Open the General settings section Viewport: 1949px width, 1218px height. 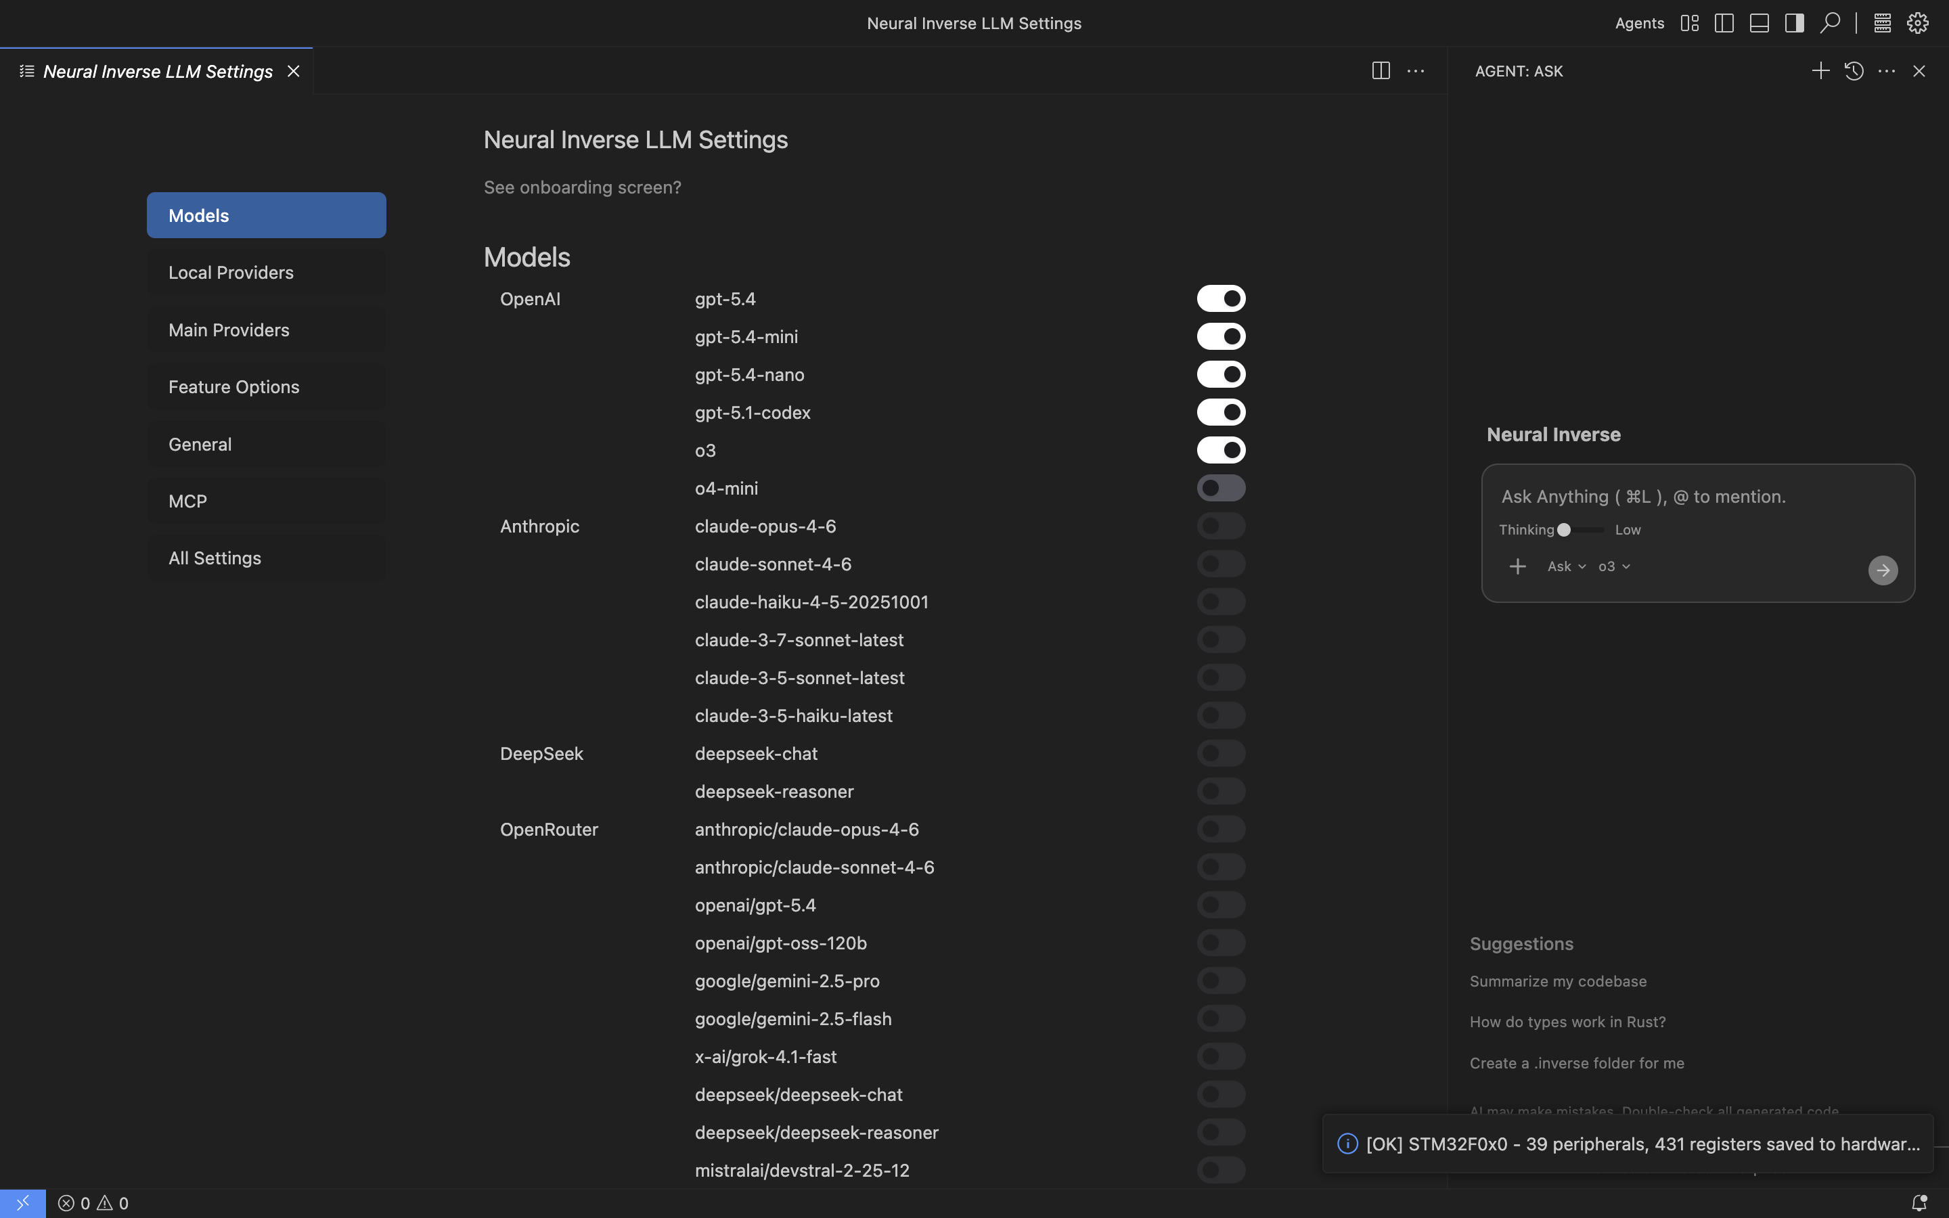point(267,444)
